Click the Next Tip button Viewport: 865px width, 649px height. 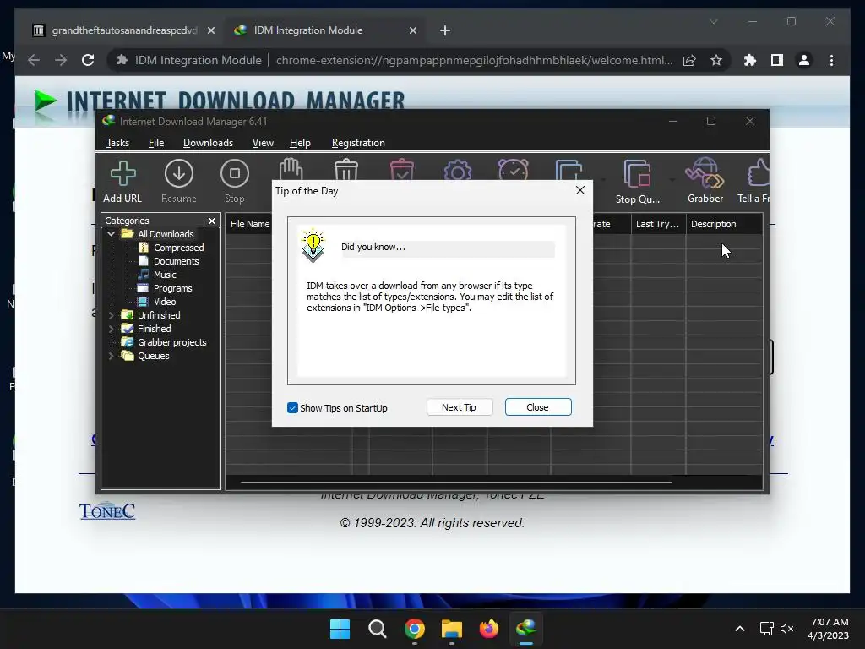(459, 407)
